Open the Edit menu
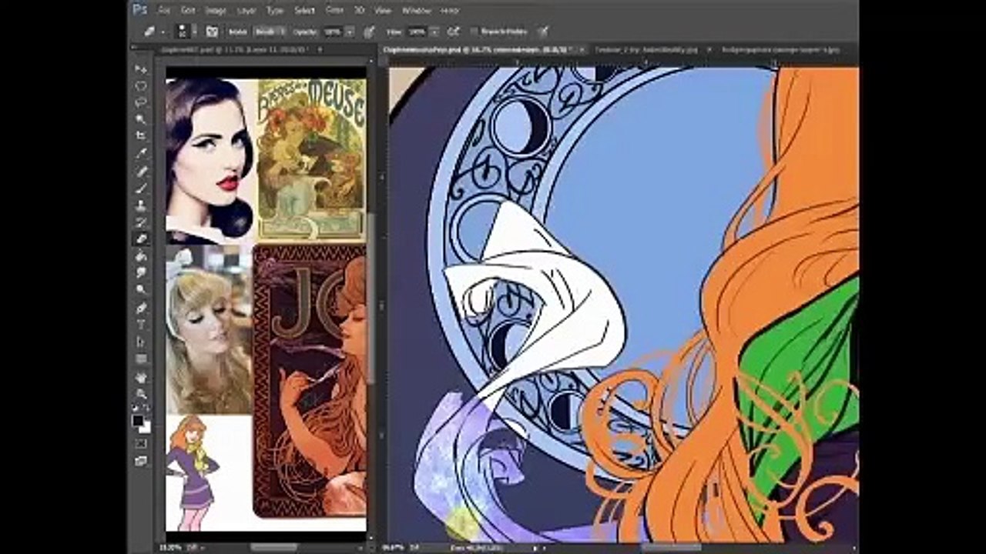This screenshot has height=554, width=986. tap(187, 11)
